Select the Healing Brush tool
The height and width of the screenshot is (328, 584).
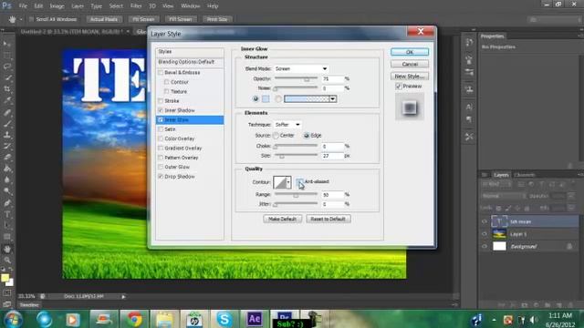pyautogui.click(x=7, y=112)
